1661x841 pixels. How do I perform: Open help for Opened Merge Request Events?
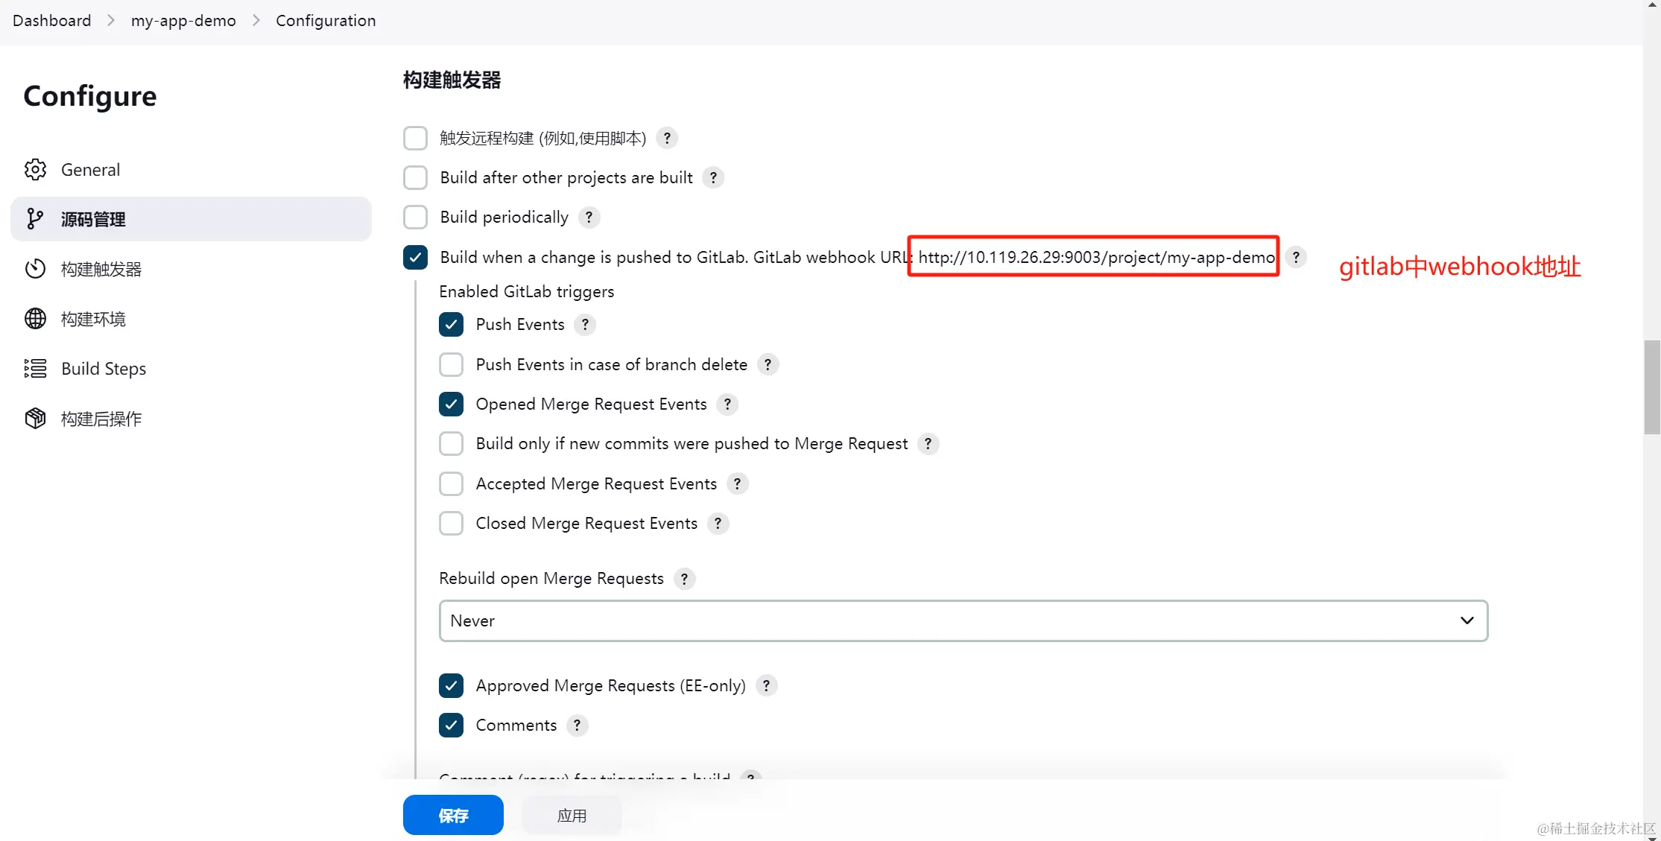727,404
